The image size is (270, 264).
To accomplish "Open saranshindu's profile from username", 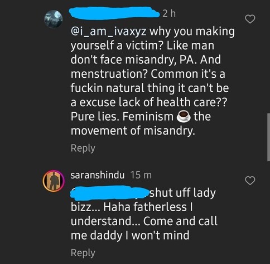I will point(98,175).
